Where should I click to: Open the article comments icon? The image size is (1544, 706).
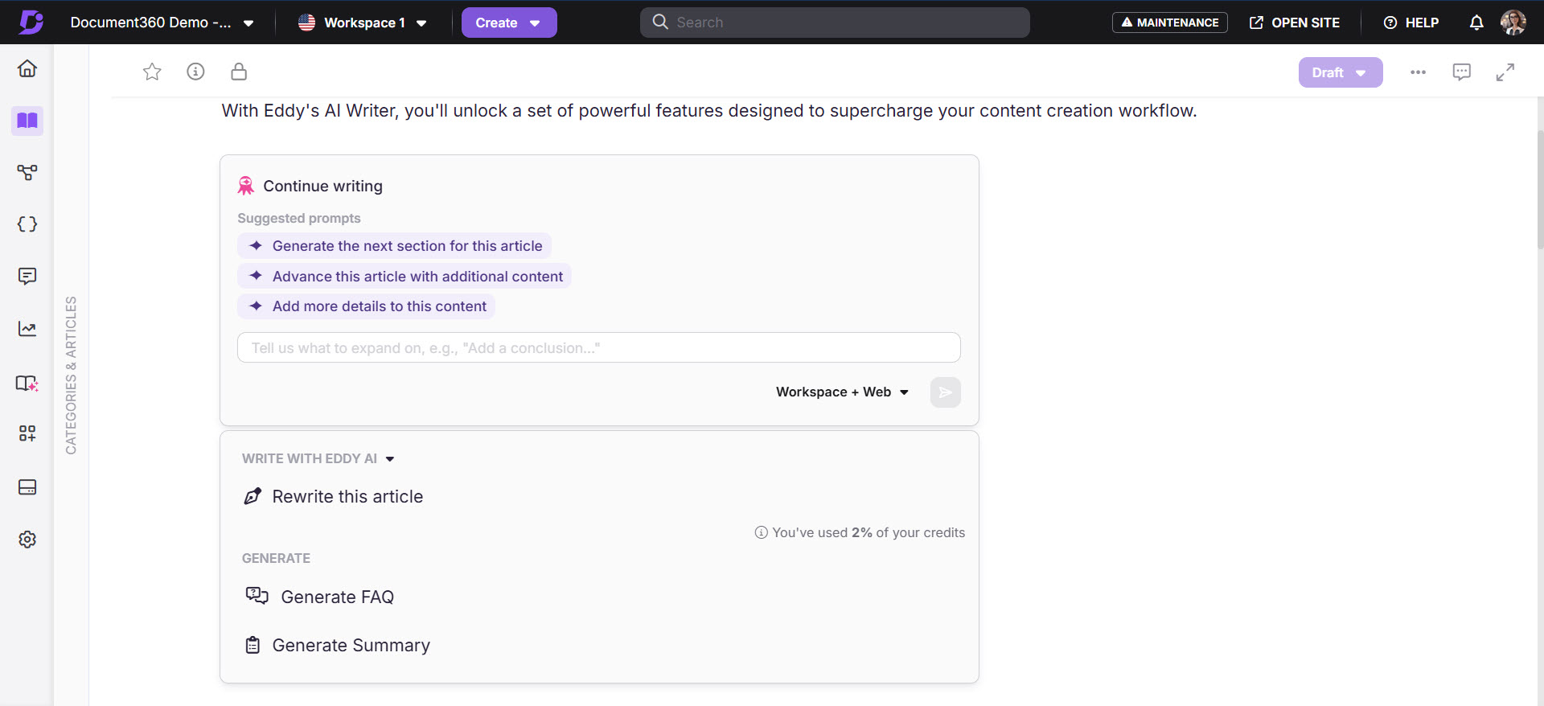(1462, 72)
